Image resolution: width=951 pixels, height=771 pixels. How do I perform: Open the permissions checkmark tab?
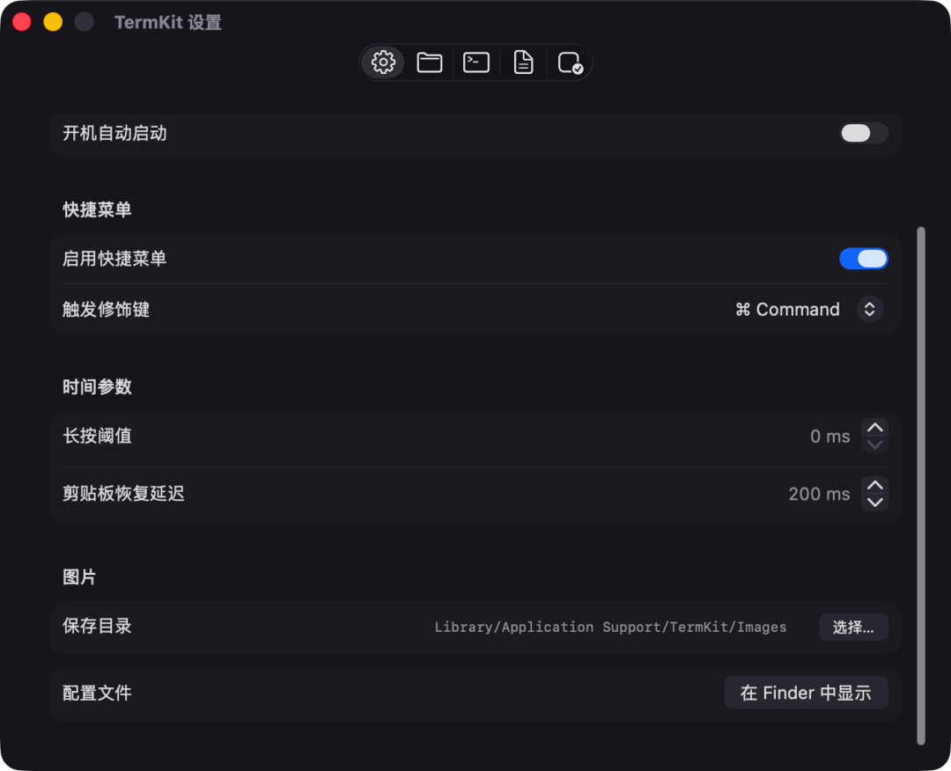pos(570,62)
